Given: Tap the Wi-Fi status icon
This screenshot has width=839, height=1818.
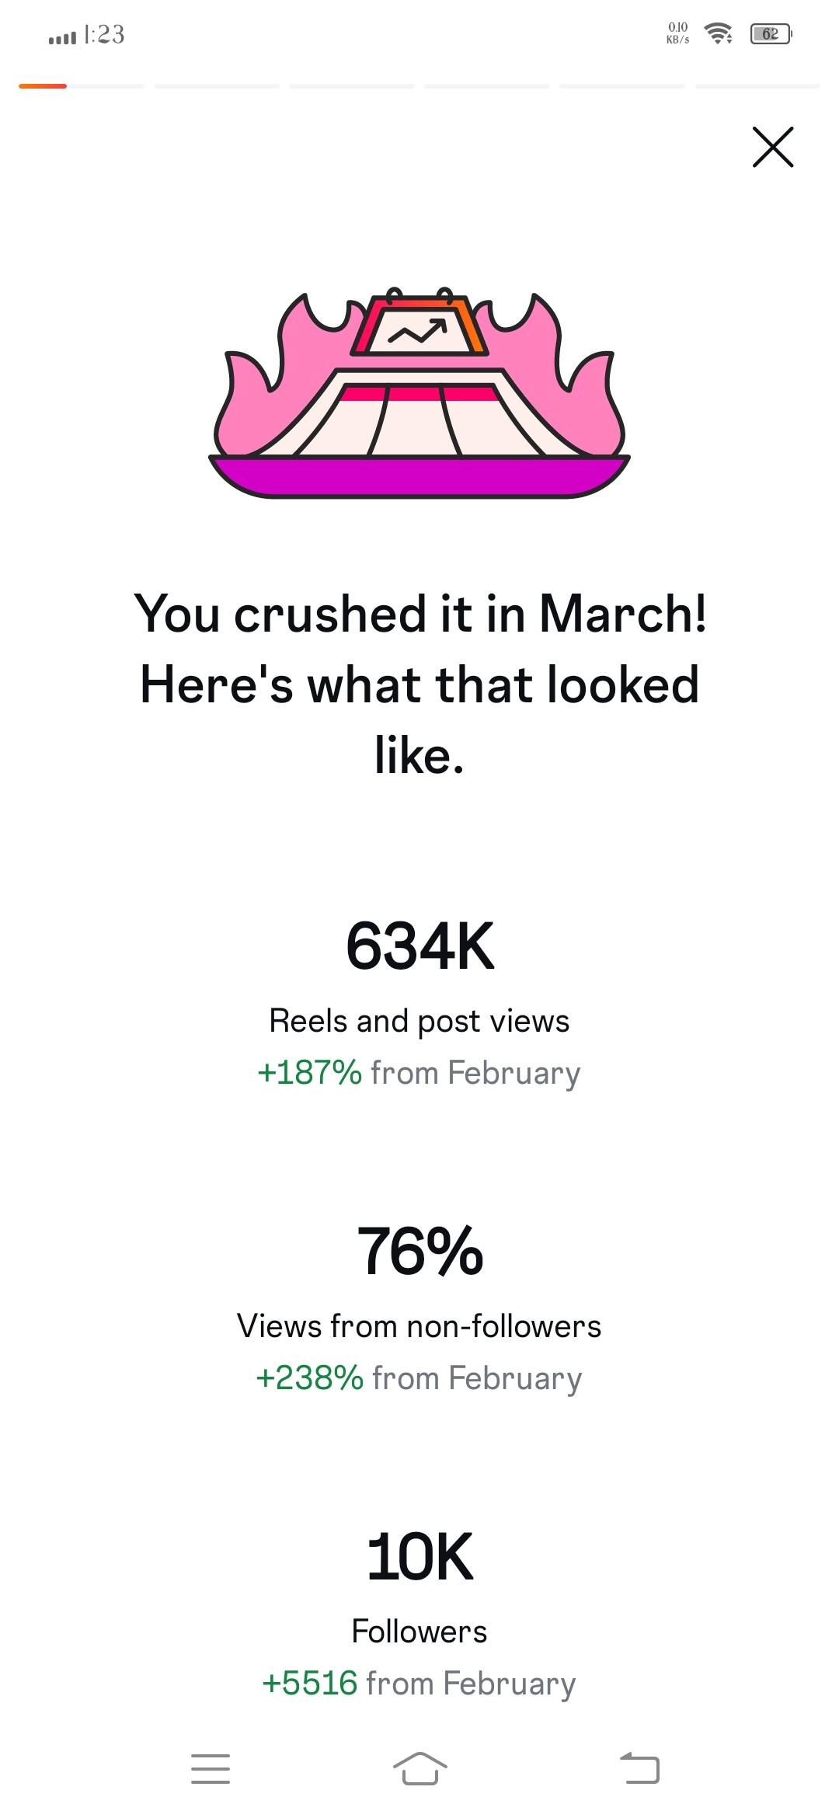Looking at the screenshot, I should (718, 34).
